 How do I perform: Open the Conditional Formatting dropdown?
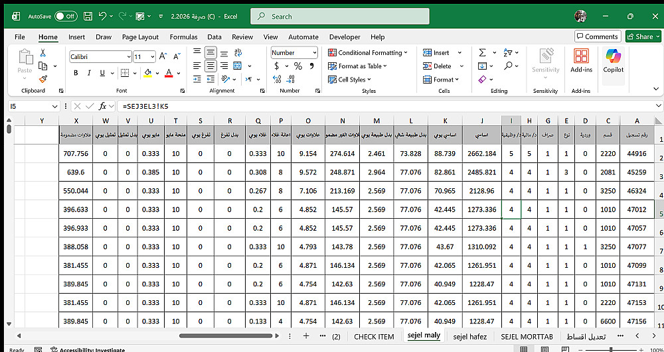(370, 53)
